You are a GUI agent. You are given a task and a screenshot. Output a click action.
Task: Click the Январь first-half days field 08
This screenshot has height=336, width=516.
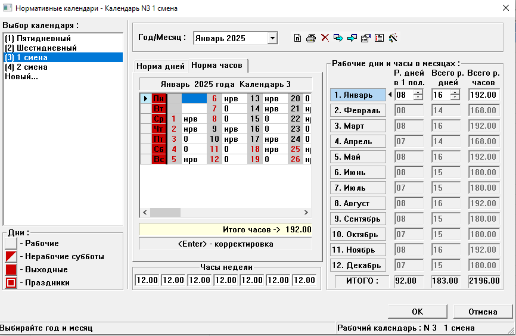tap(404, 95)
